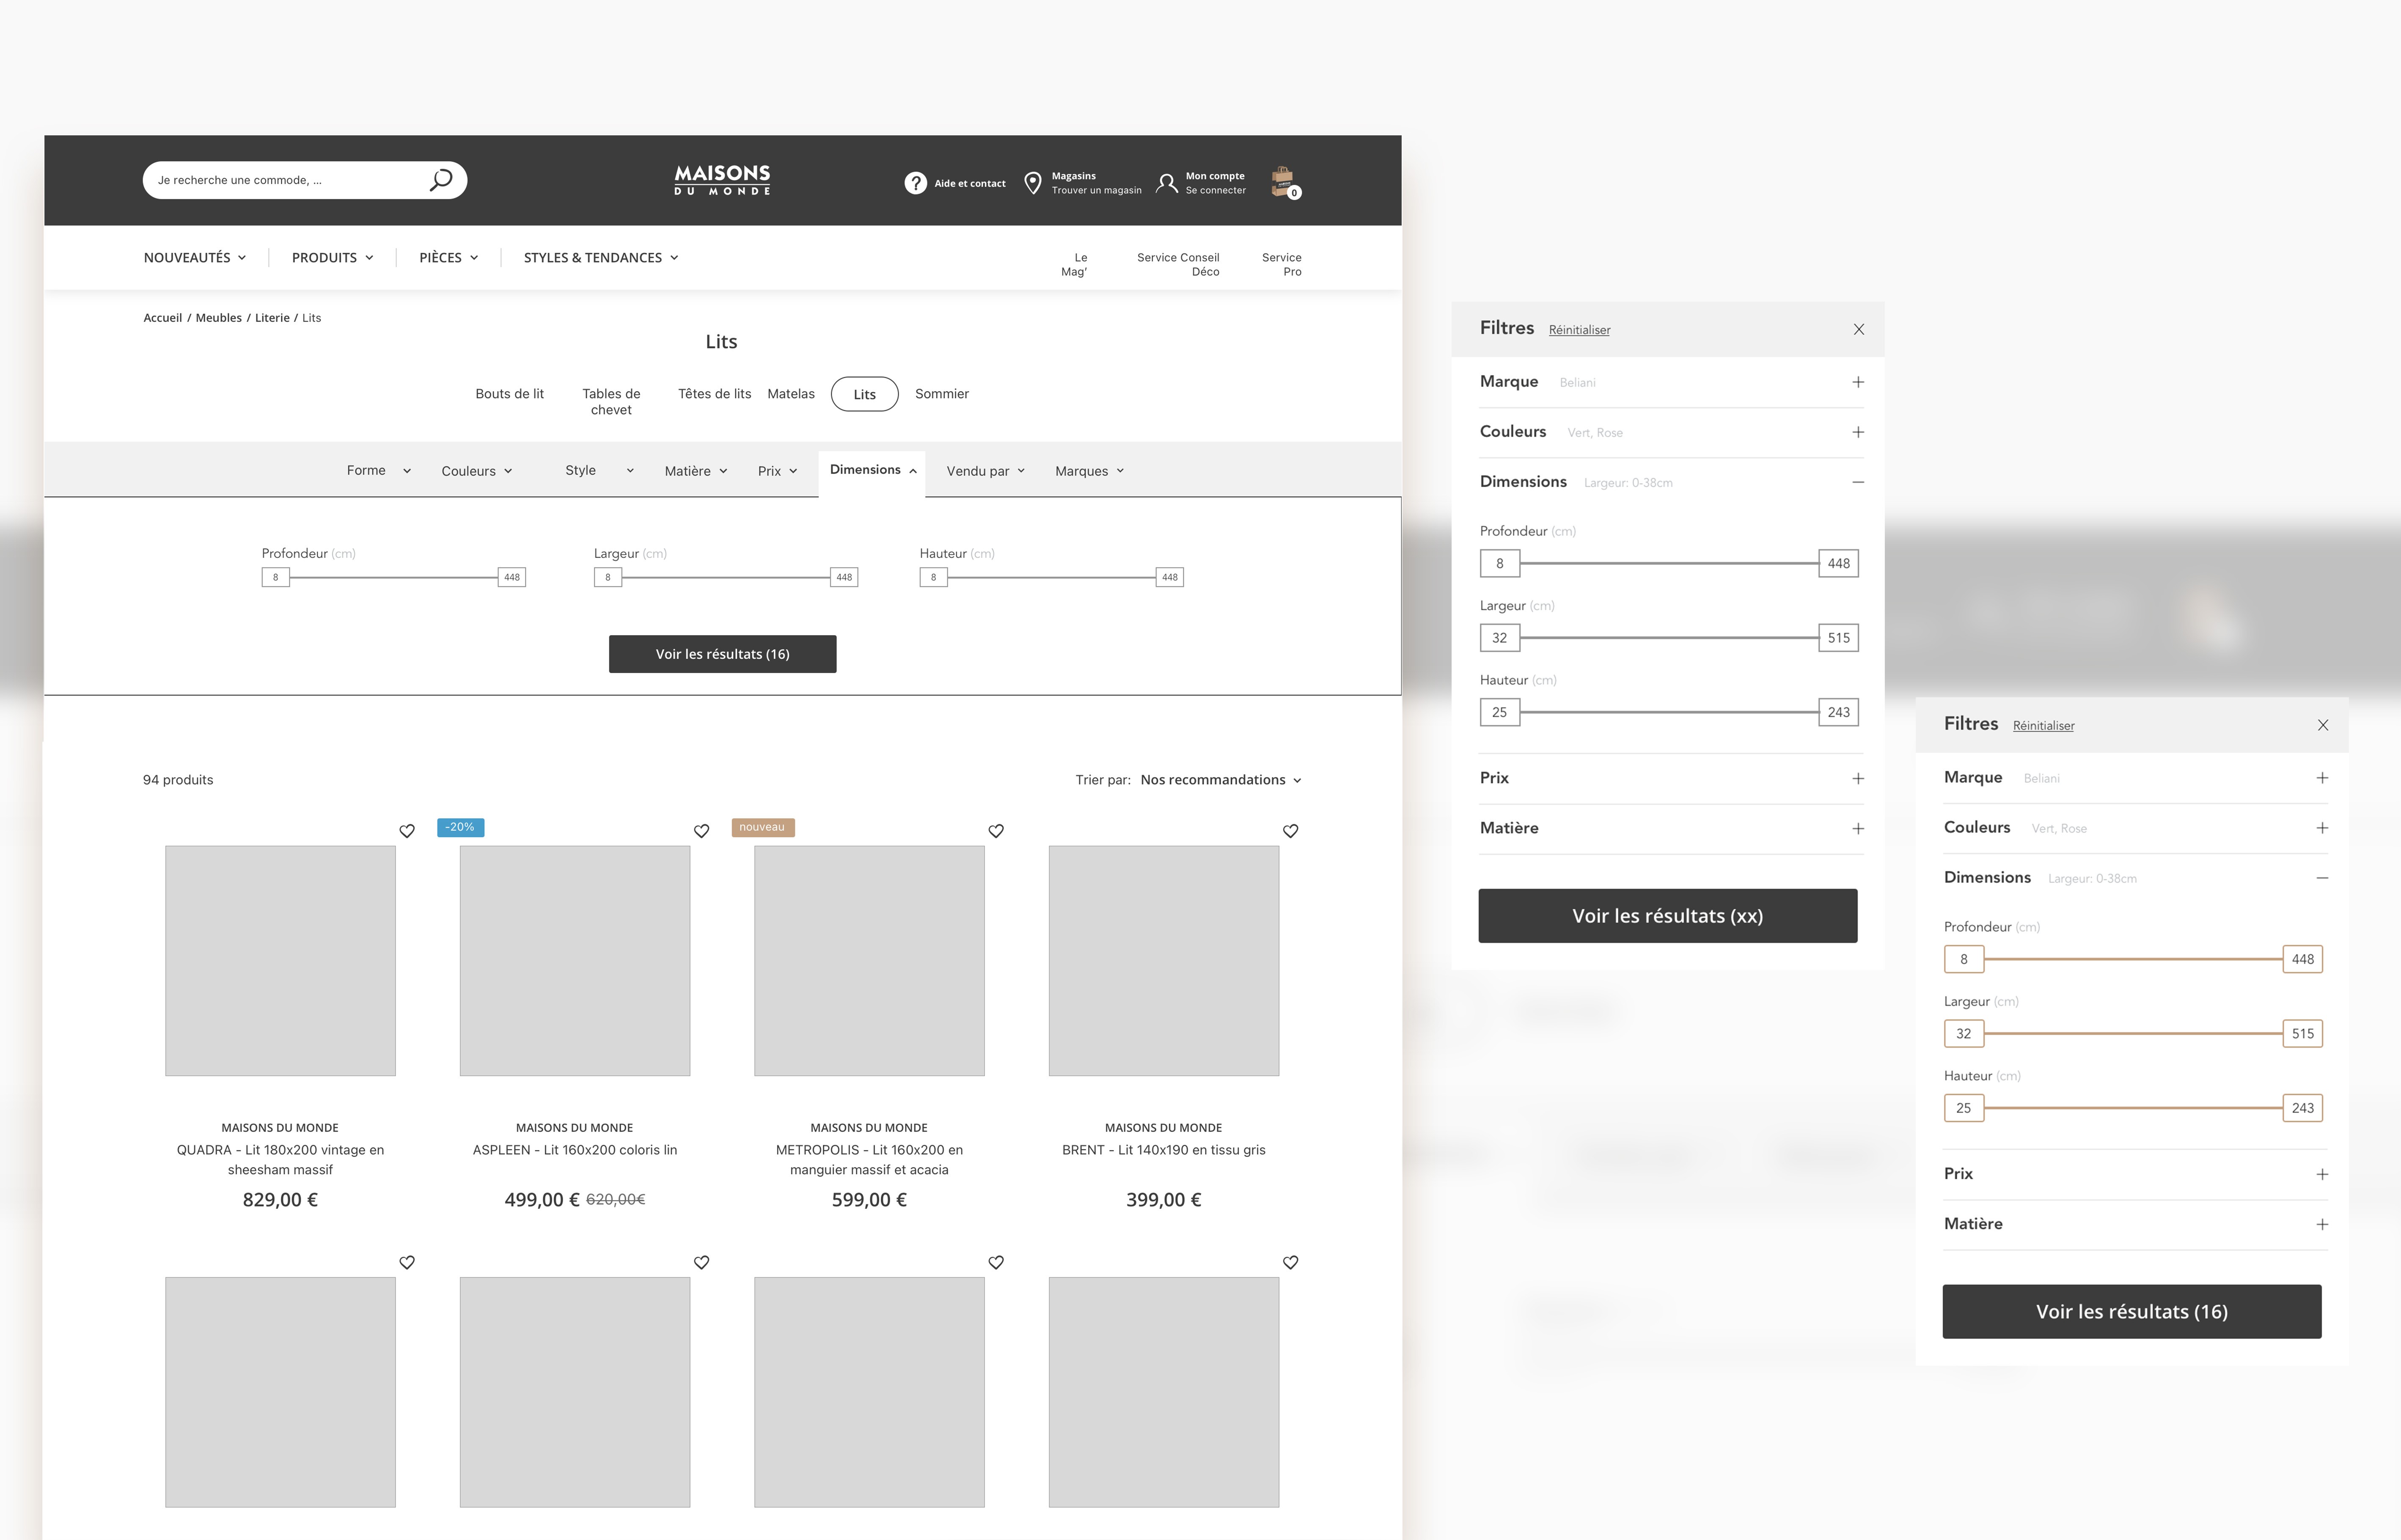Favorite the ASPLEEN bed with heart icon
The height and width of the screenshot is (1540, 2401).
click(701, 831)
